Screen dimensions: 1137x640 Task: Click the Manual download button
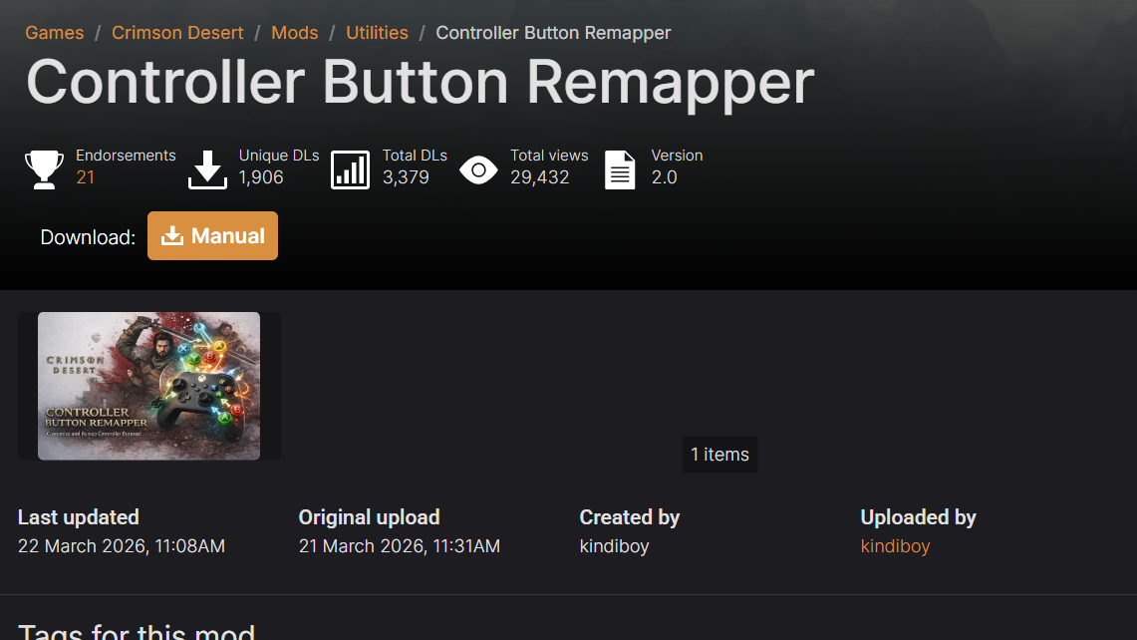[x=212, y=236]
